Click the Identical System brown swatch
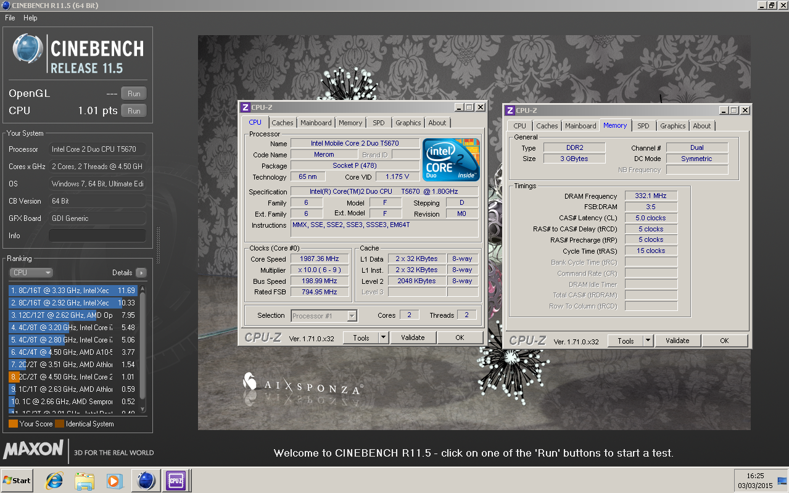 [x=59, y=424]
